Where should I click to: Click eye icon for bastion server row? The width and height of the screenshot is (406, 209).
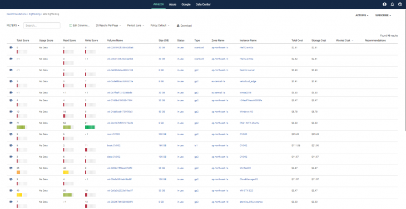point(11,70)
